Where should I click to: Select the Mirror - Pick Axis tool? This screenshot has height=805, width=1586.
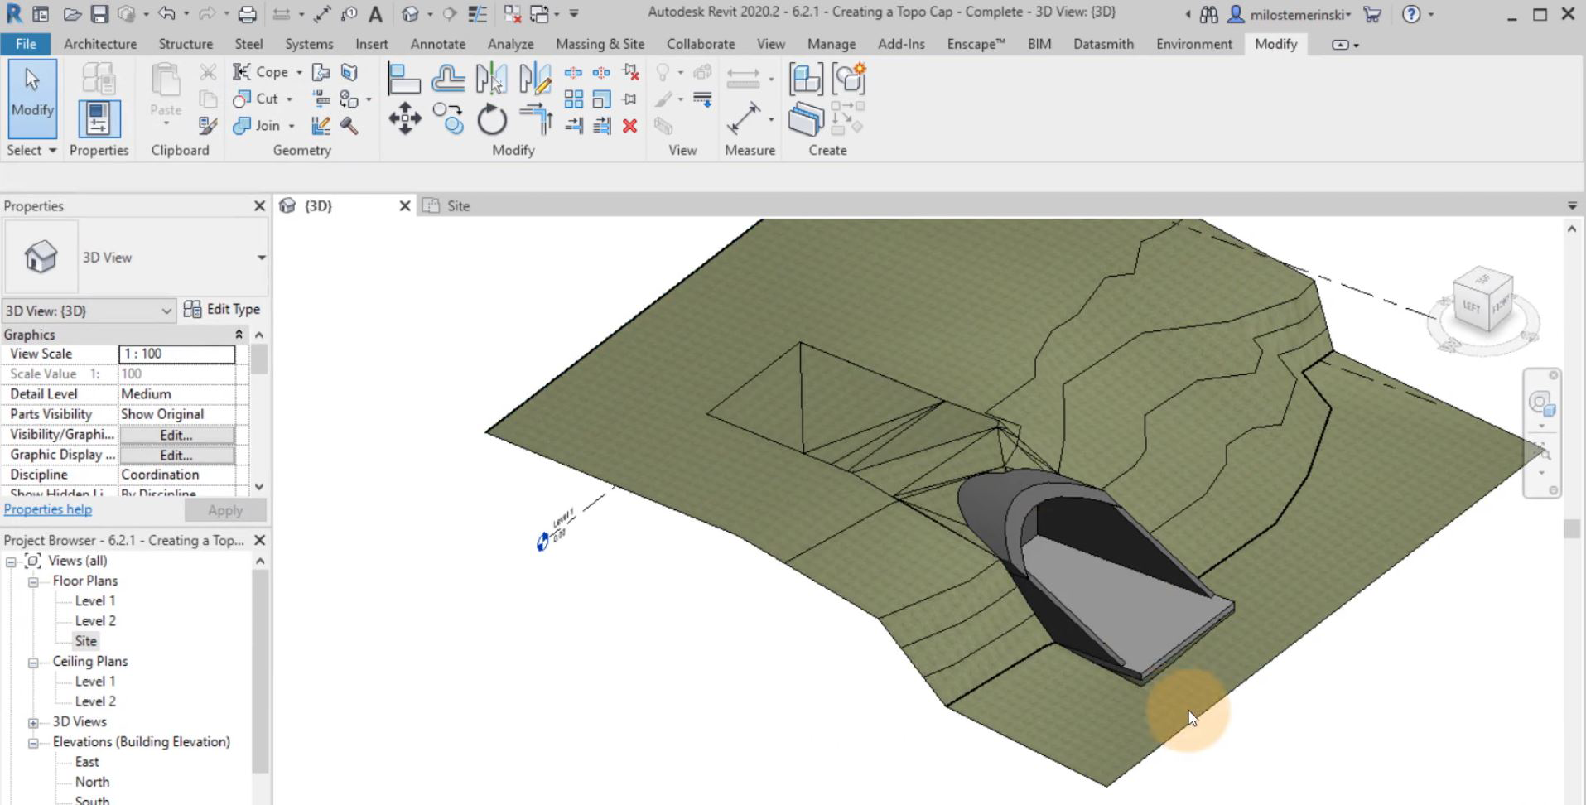click(492, 80)
